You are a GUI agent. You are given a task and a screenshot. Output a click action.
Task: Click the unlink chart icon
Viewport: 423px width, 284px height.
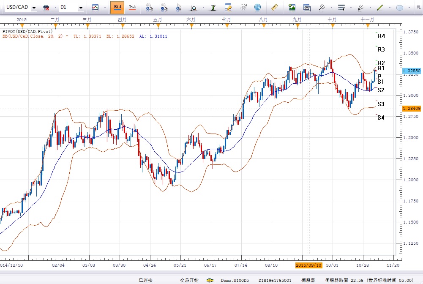pyautogui.click(x=46, y=8)
